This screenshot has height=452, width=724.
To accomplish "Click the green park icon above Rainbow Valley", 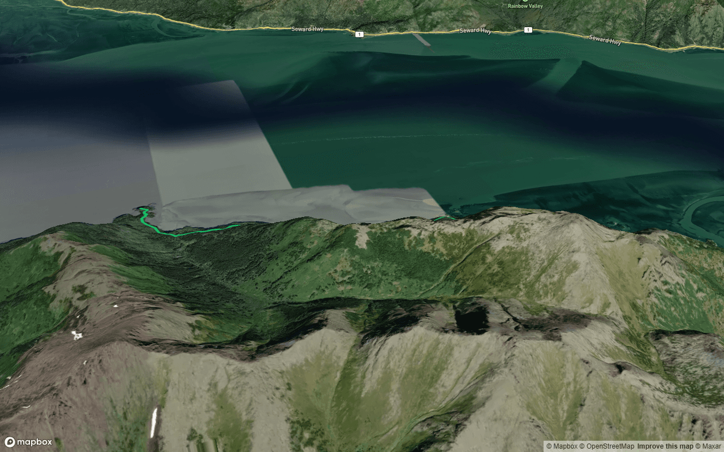I will click(525, 1).
